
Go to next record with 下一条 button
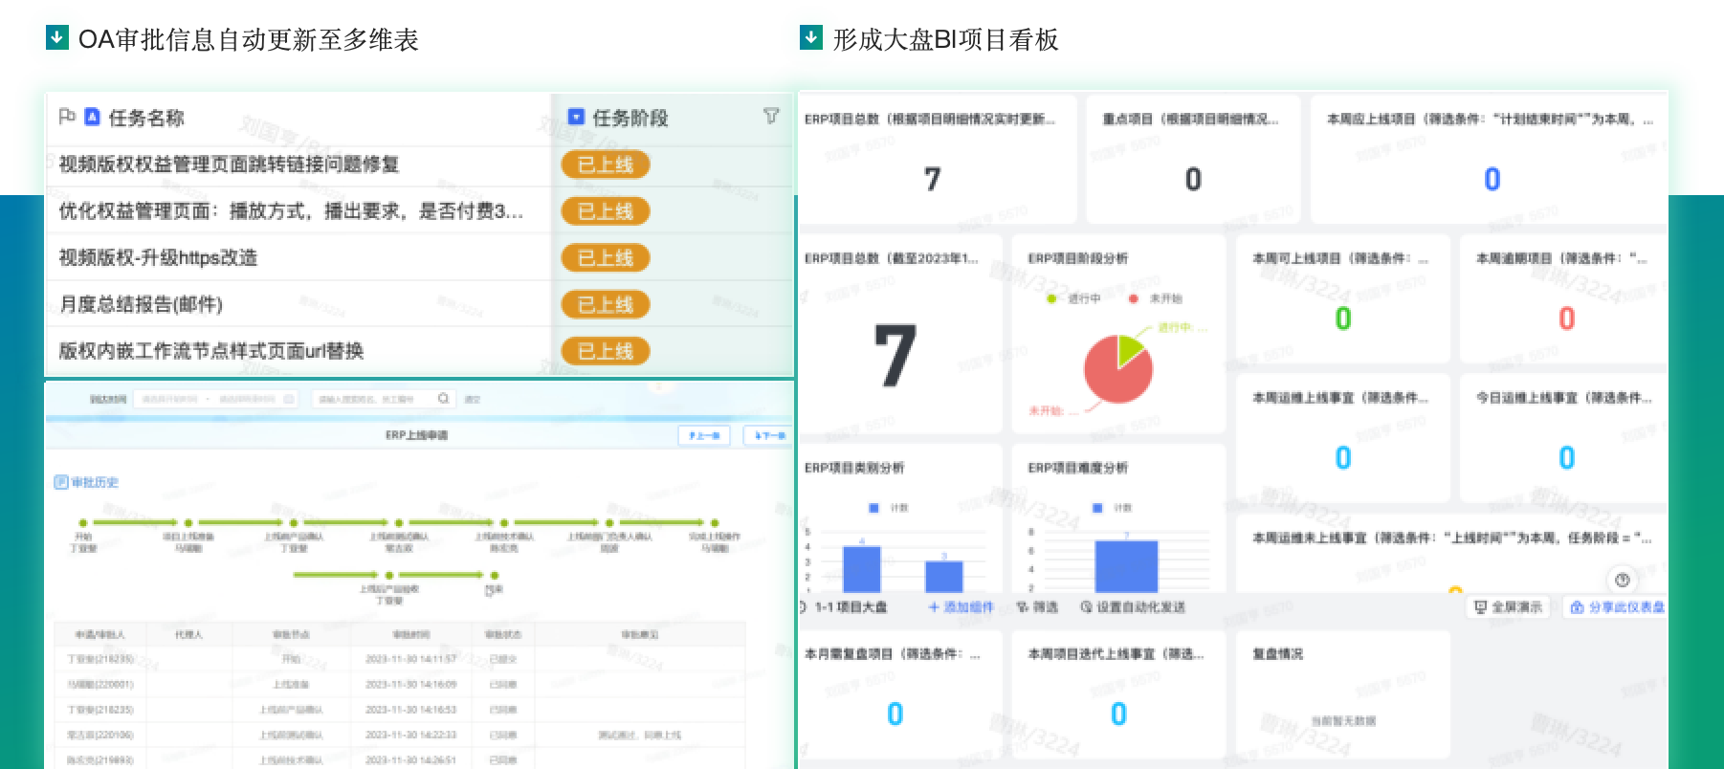[x=767, y=435]
